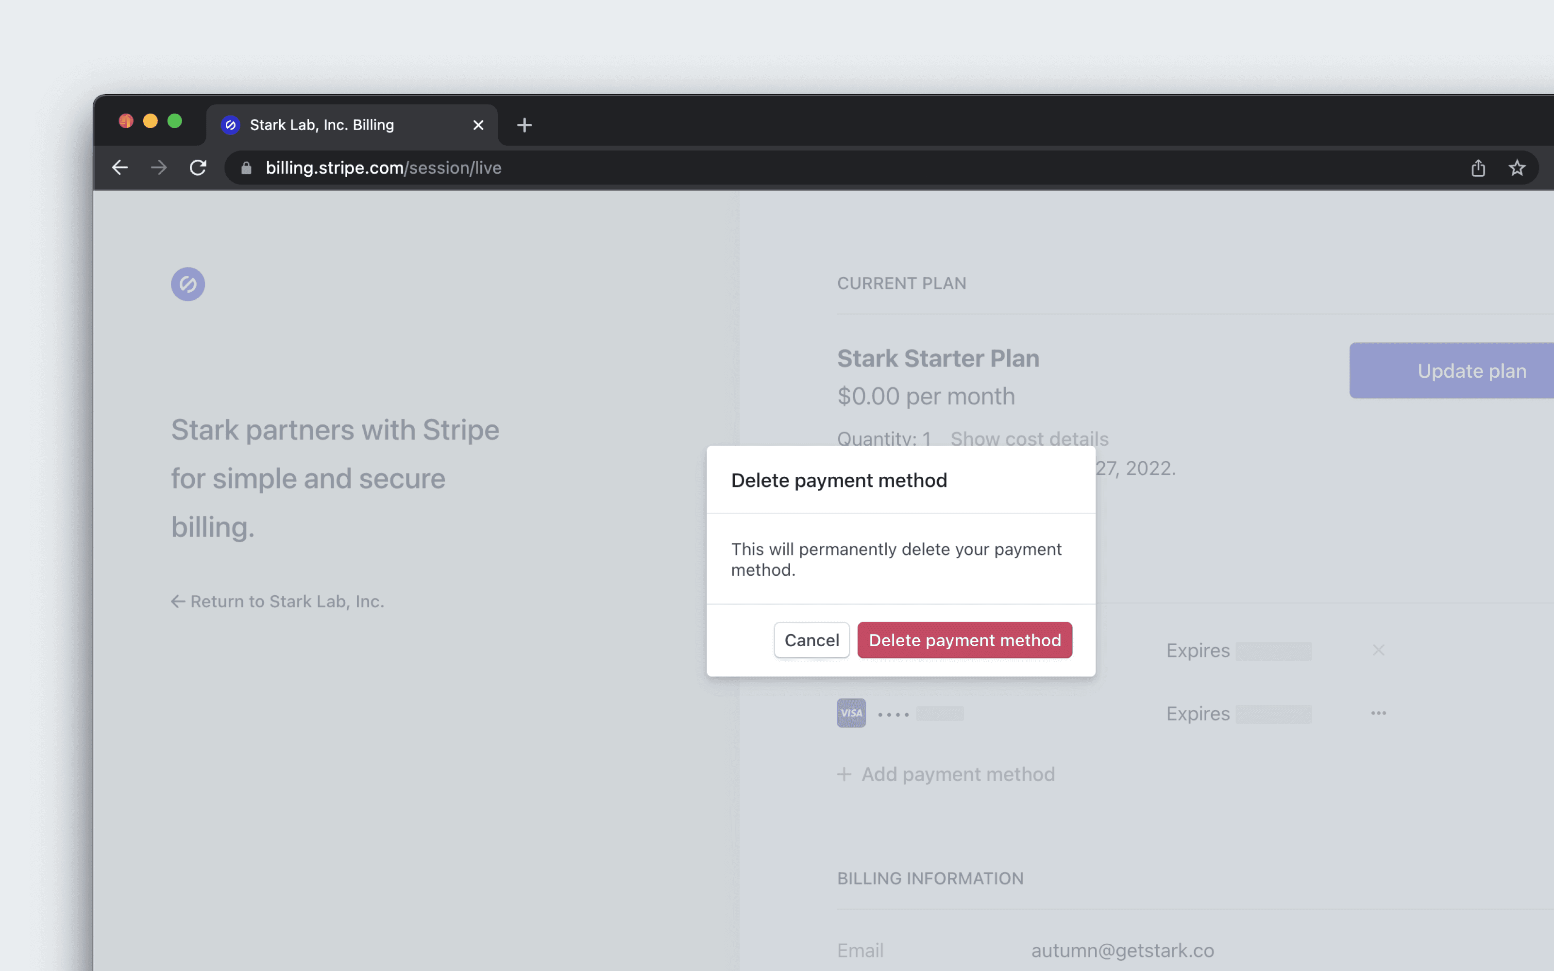Click the share icon in address bar
The image size is (1554, 971).
coord(1478,167)
